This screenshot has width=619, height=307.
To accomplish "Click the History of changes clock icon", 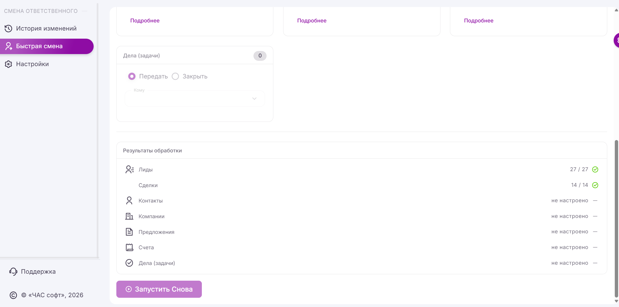I will coord(8,29).
